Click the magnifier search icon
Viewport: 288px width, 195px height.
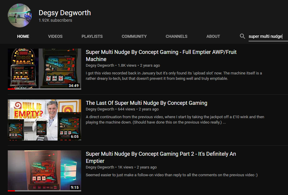point(242,36)
